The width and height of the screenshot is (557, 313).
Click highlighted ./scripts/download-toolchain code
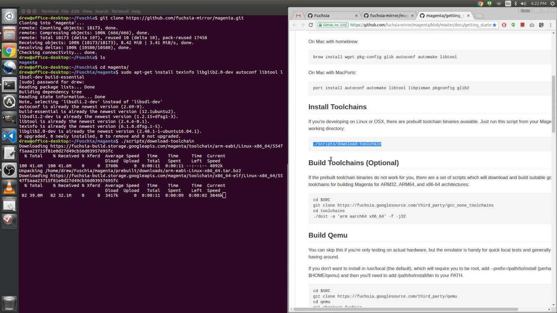coord(347,144)
